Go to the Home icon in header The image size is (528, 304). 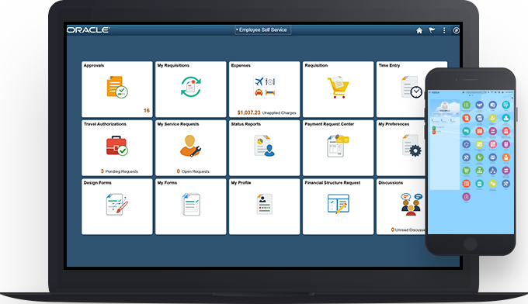[419, 30]
